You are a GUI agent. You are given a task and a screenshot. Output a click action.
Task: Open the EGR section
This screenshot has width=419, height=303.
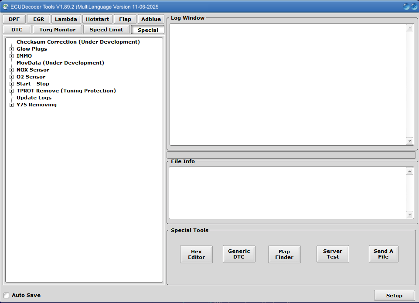[x=38, y=19]
